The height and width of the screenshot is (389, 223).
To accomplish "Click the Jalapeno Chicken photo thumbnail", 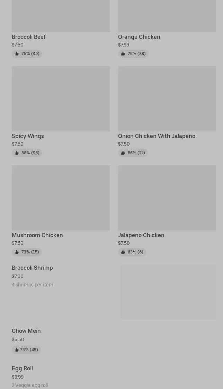I will pyautogui.click(x=167, y=198).
